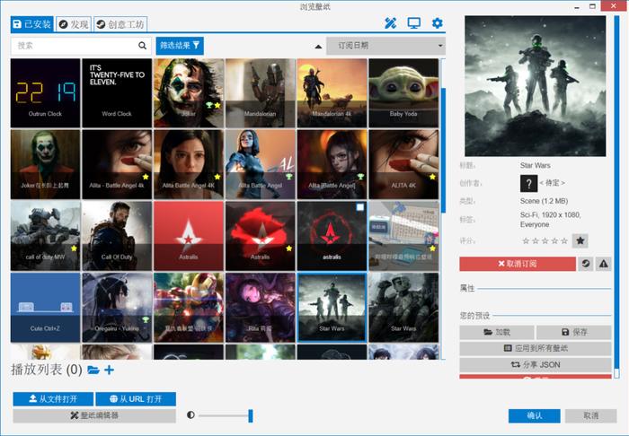Click the favorite star button beside rating
Image resolution: width=629 pixels, height=436 pixels.
580,240
